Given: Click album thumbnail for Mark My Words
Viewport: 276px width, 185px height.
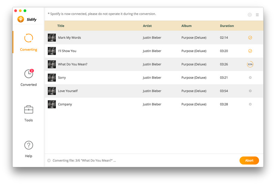Looking at the screenshot, I should tap(52, 38).
